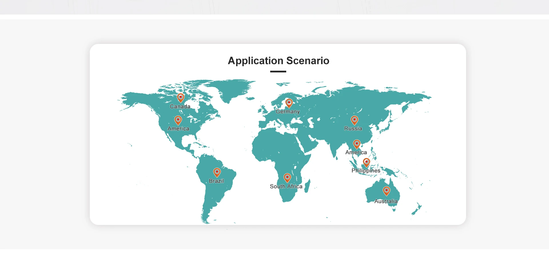
Task: Click the Canada text label
Action: [x=180, y=107]
